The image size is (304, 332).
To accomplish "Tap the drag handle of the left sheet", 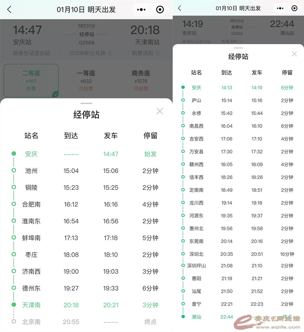I will click(x=86, y=103).
